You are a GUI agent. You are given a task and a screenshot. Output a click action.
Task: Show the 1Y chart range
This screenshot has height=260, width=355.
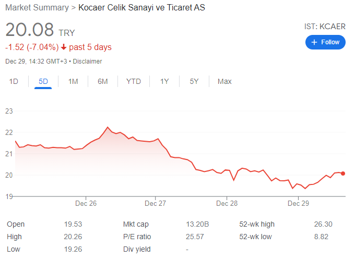(164, 81)
